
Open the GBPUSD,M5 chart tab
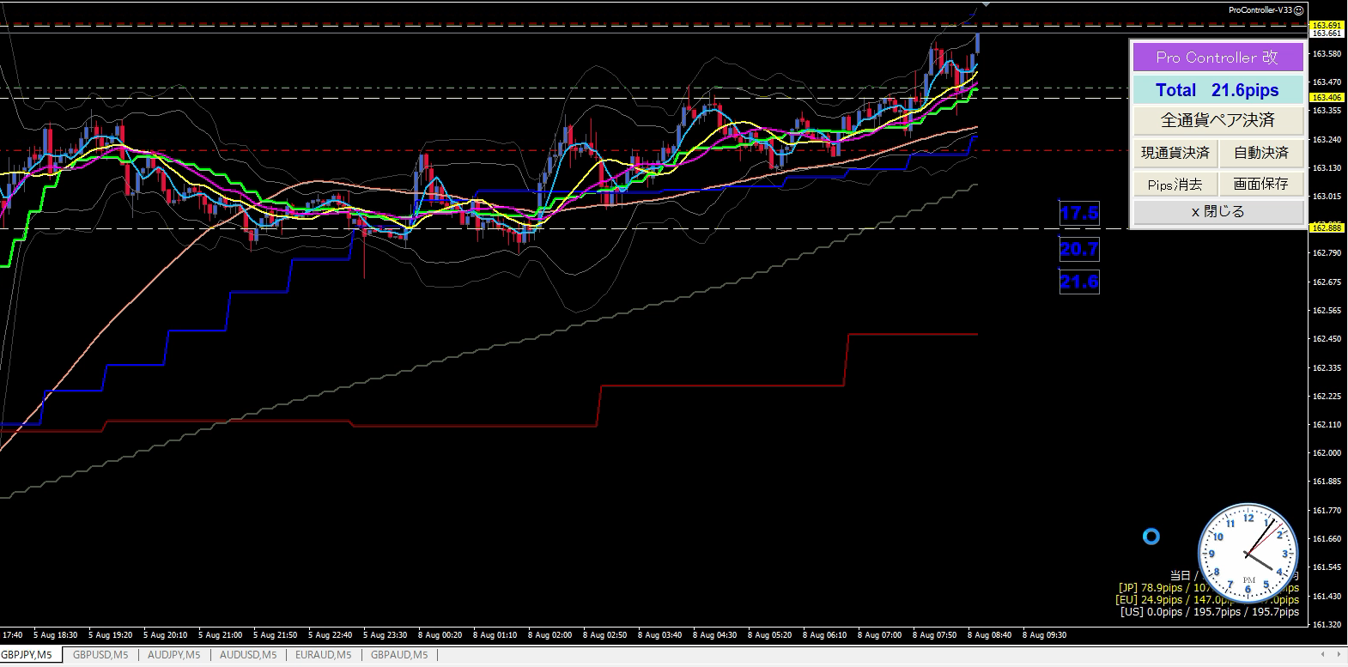100,655
